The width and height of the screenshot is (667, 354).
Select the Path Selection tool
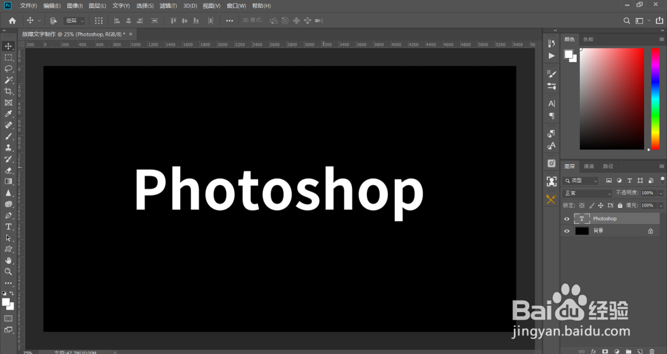(x=8, y=238)
